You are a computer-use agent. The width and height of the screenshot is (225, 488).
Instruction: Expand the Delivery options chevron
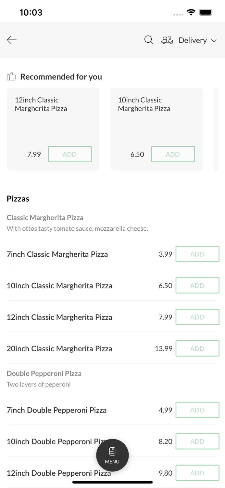point(214,41)
